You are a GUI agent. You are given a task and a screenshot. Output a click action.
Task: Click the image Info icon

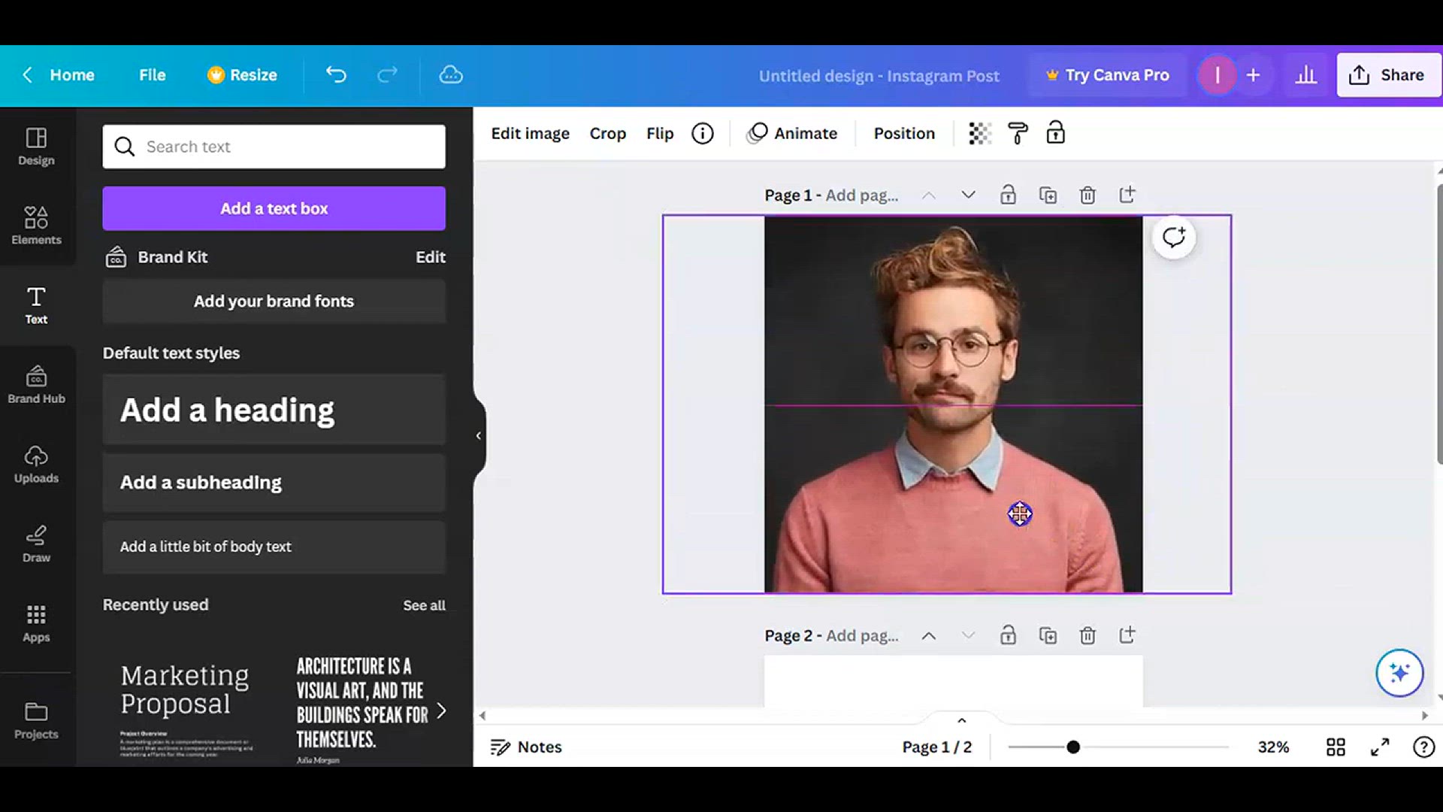[703, 134]
